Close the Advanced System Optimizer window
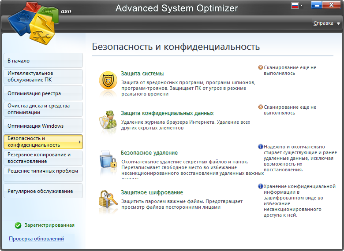This screenshot has width=344, height=251. tap(332, 5)
